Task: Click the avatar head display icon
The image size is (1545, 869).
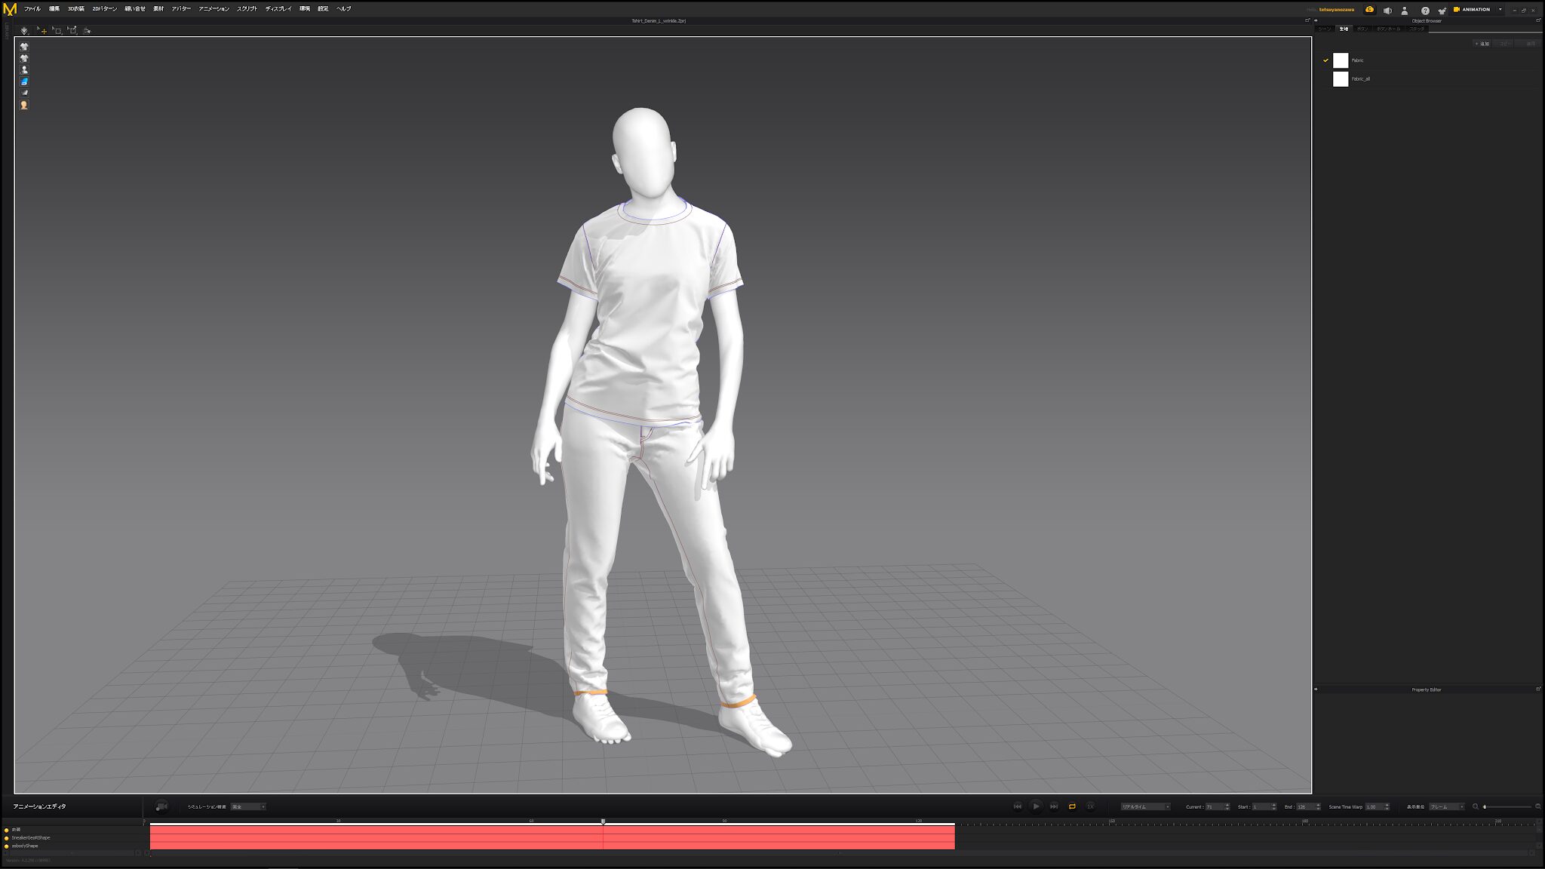Action: point(24,105)
